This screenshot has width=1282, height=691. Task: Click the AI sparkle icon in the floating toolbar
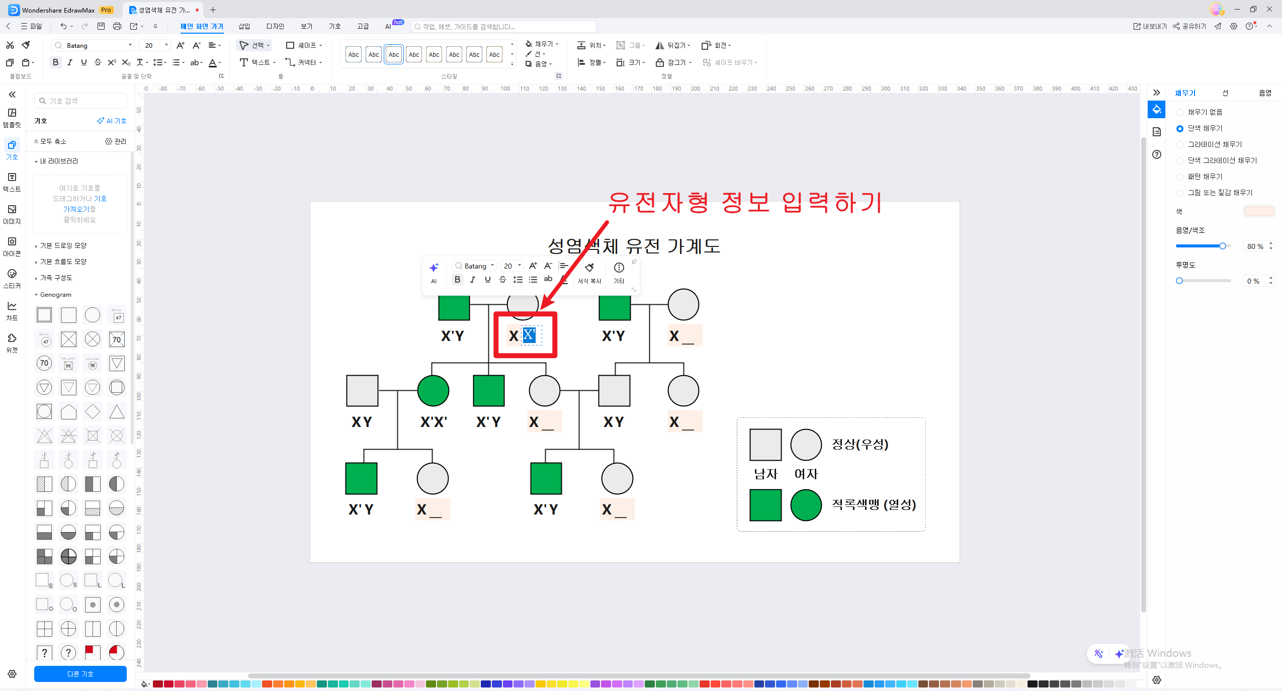click(x=434, y=268)
